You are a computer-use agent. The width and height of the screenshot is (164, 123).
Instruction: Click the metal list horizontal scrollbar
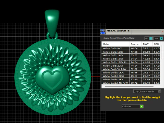[x=129, y=86]
